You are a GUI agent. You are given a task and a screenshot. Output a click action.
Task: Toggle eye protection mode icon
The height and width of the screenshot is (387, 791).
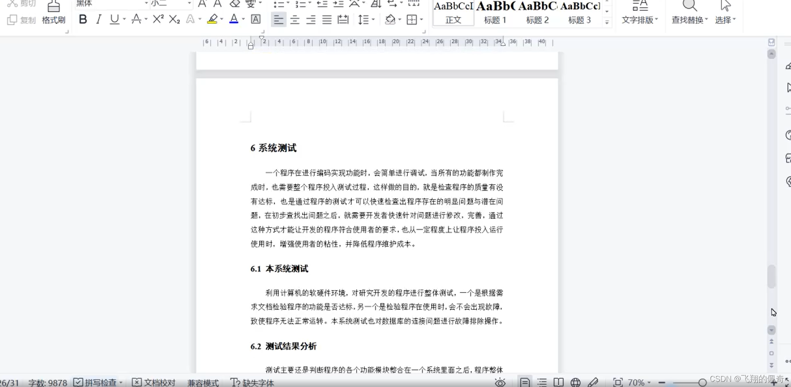[500, 382]
